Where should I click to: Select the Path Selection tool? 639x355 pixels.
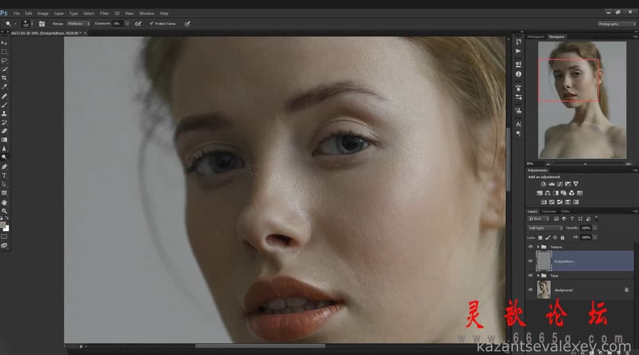[x=4, y=184]
